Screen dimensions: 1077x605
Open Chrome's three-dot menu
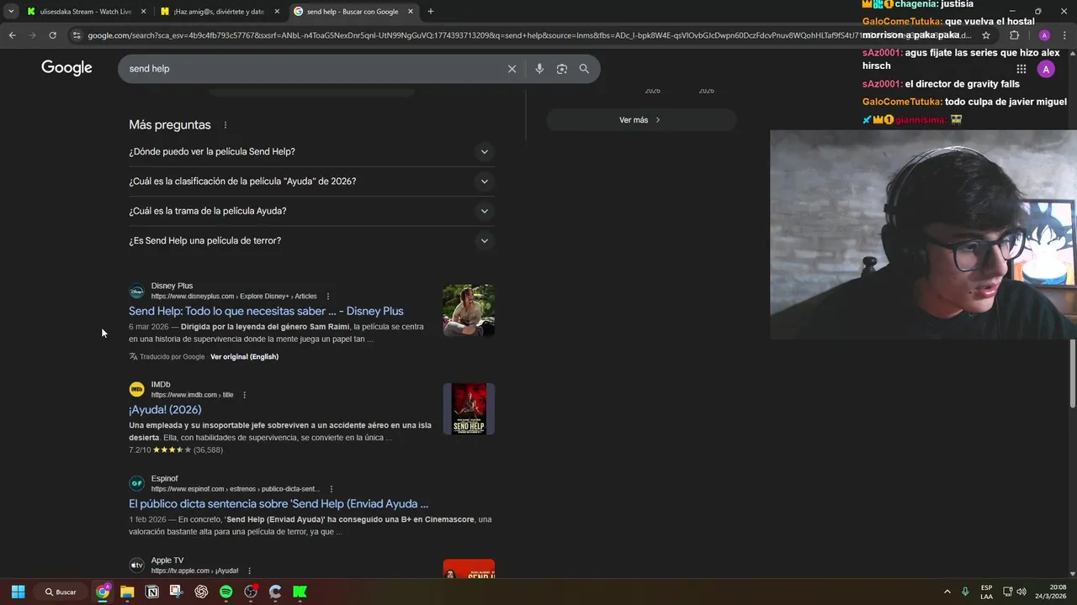(x=1064, y=35)
